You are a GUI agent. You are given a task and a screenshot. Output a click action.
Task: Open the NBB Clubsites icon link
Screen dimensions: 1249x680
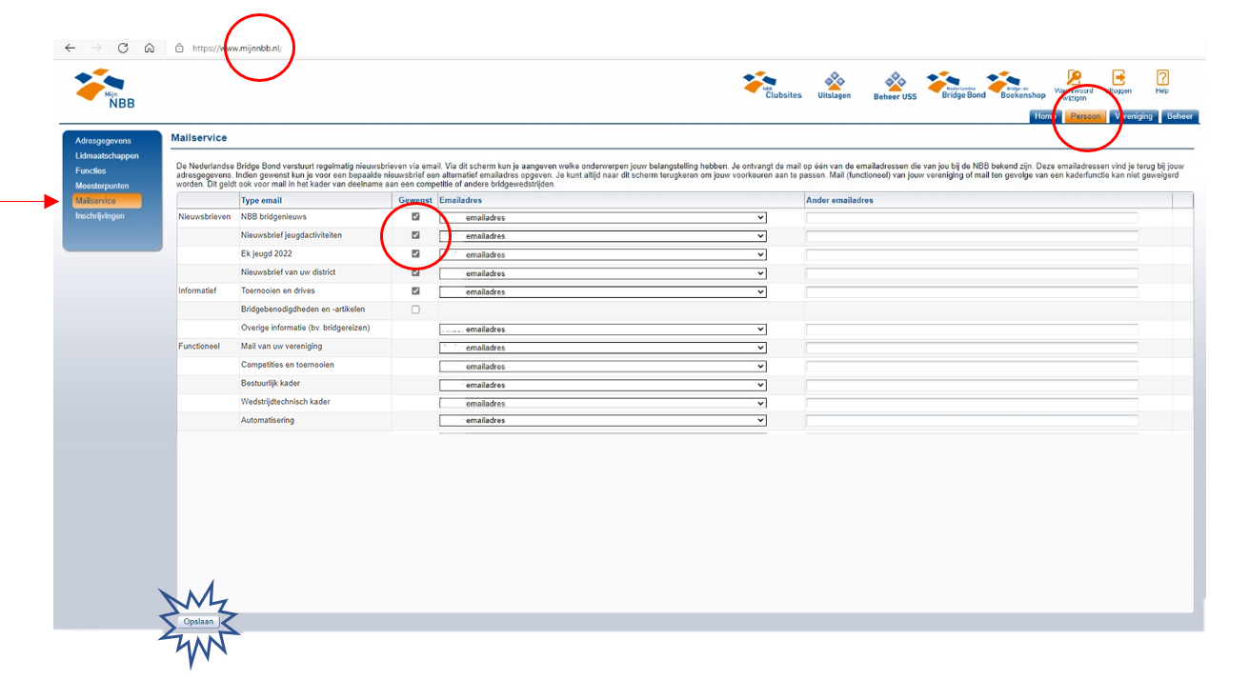tap(772, 86)
